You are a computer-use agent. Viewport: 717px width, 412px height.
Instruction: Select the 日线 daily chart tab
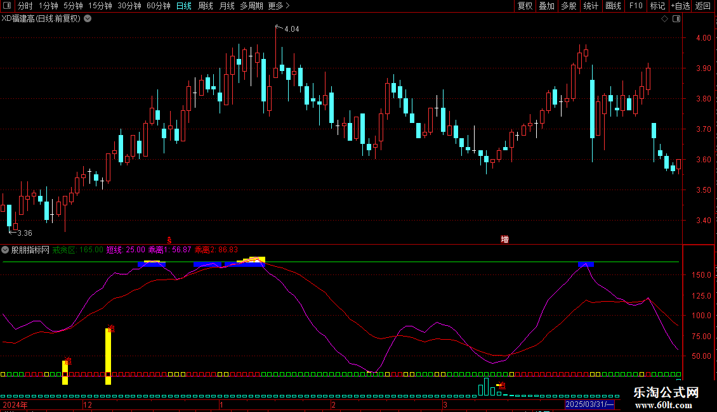pyautogui.click(x=184, y=6)
